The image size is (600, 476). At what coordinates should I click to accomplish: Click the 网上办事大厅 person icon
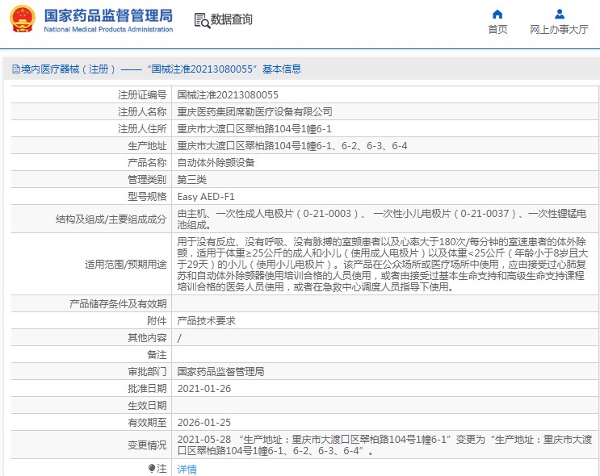pos(559,14)
